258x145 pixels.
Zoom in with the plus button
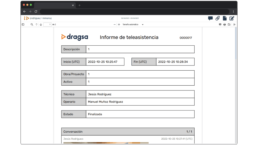tap(119, 24)
